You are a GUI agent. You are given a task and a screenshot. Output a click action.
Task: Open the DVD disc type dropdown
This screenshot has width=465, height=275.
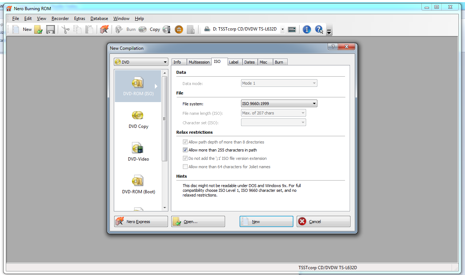(x=141, y=62)
